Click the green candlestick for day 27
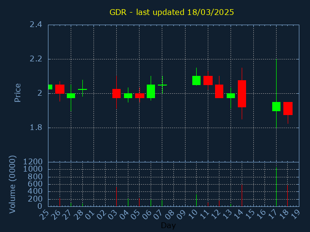Screen dimensions: 310x232 [71, 96]
